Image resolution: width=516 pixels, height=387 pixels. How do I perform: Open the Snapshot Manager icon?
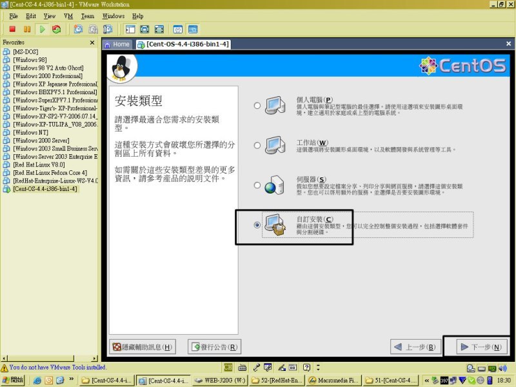tap(108, 29)
